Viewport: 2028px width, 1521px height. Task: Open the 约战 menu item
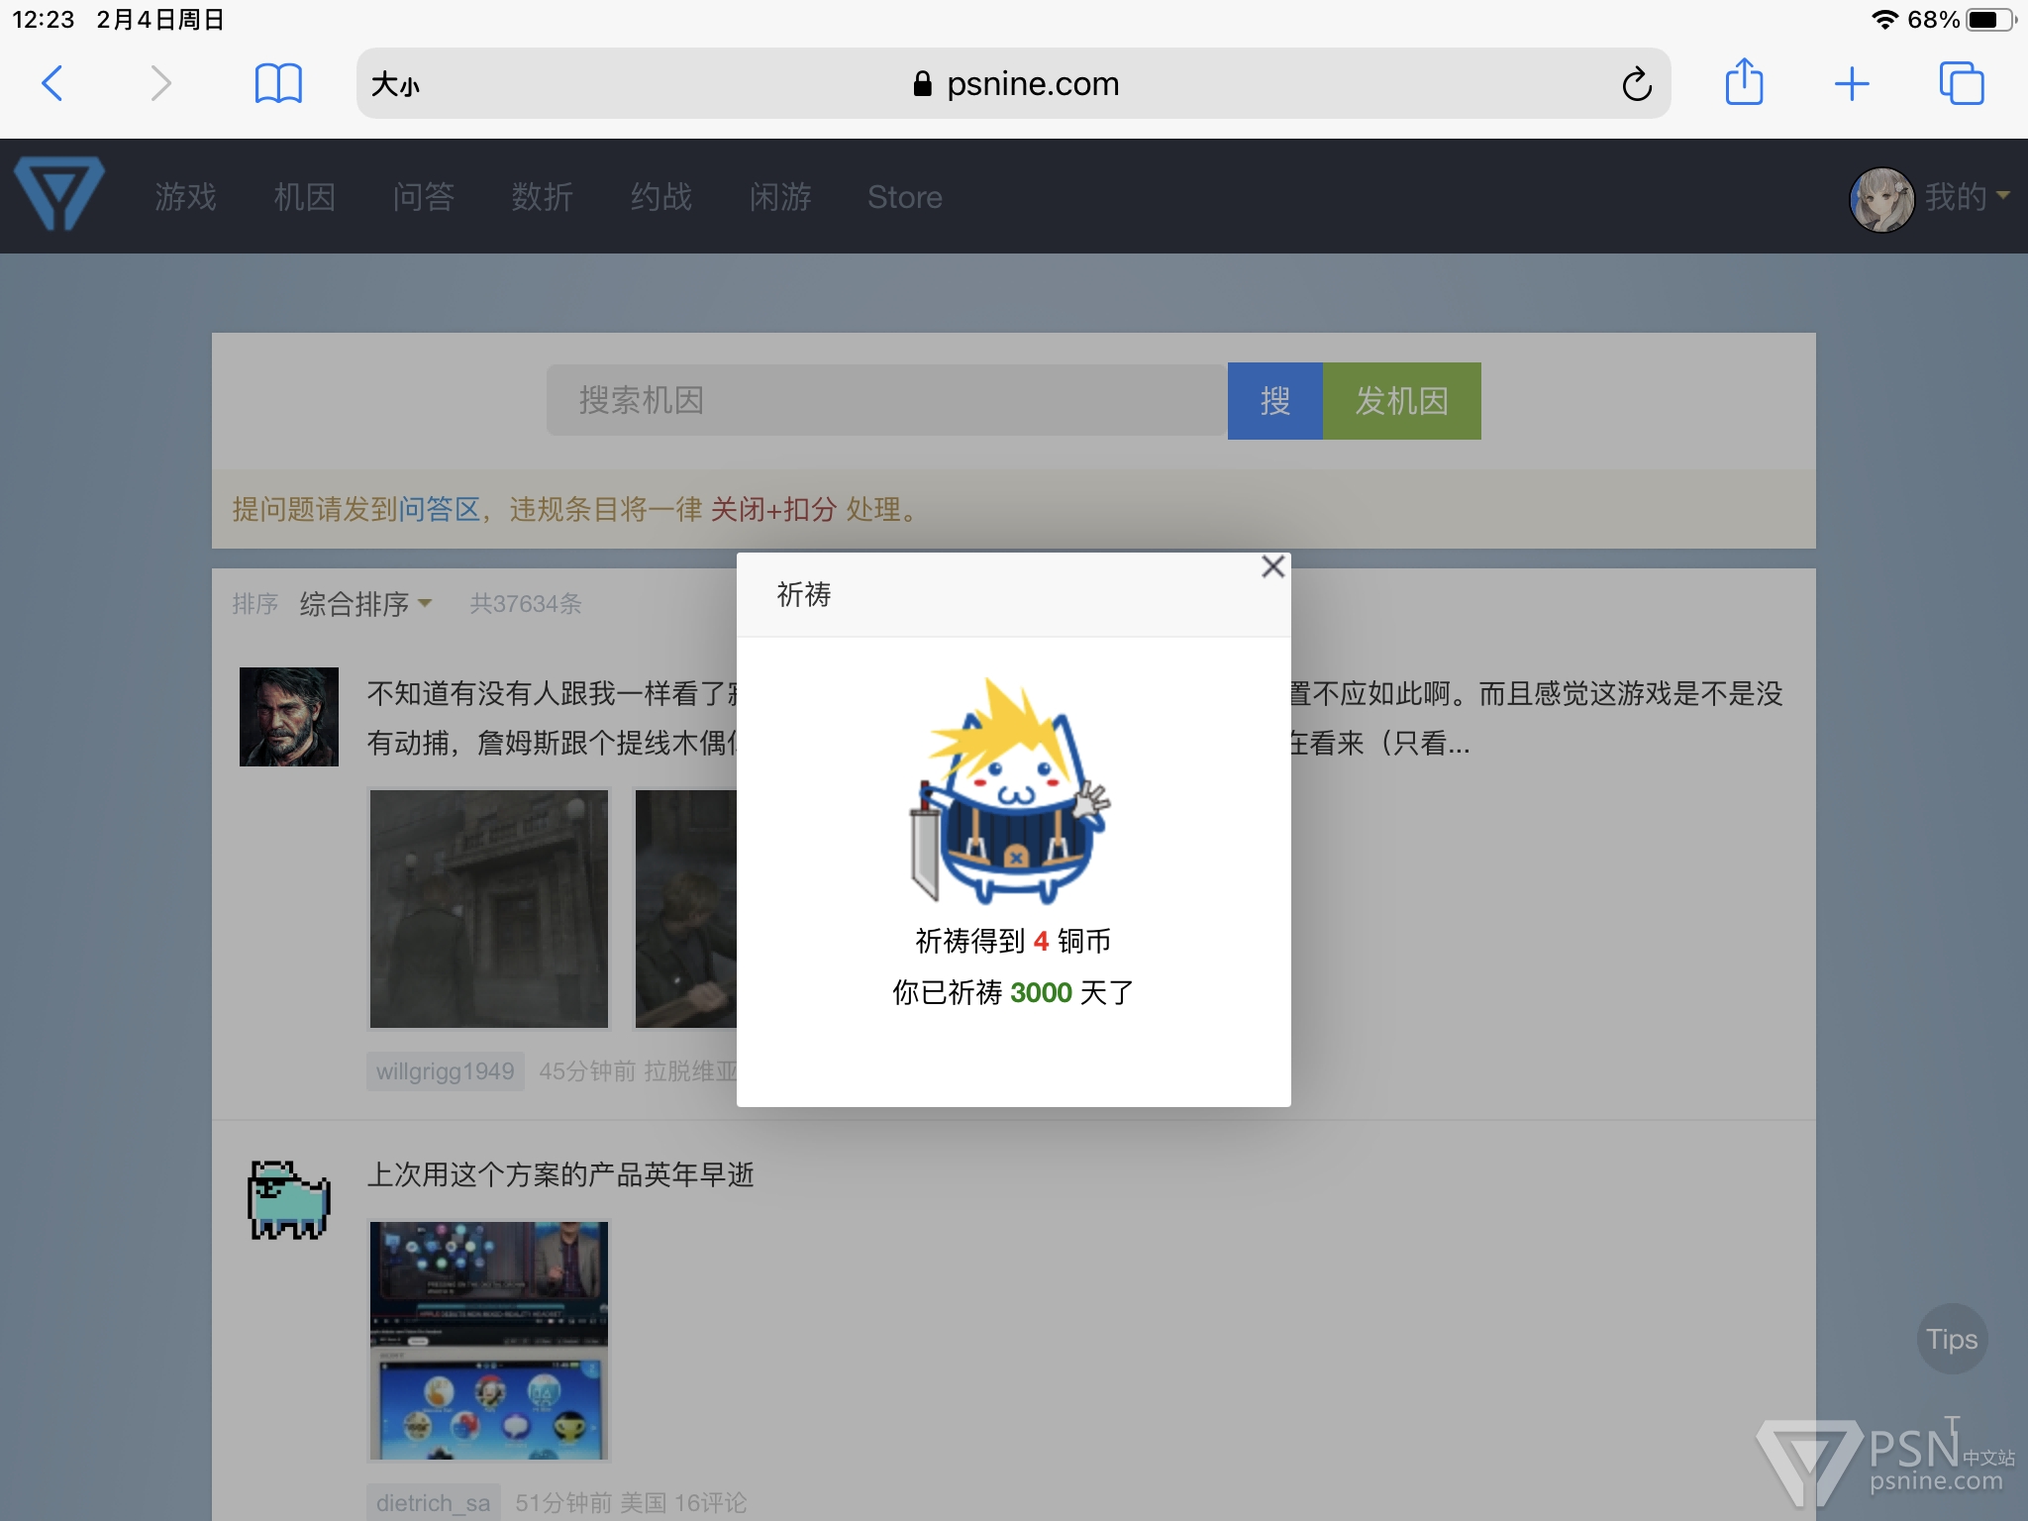tap(660, 197)
